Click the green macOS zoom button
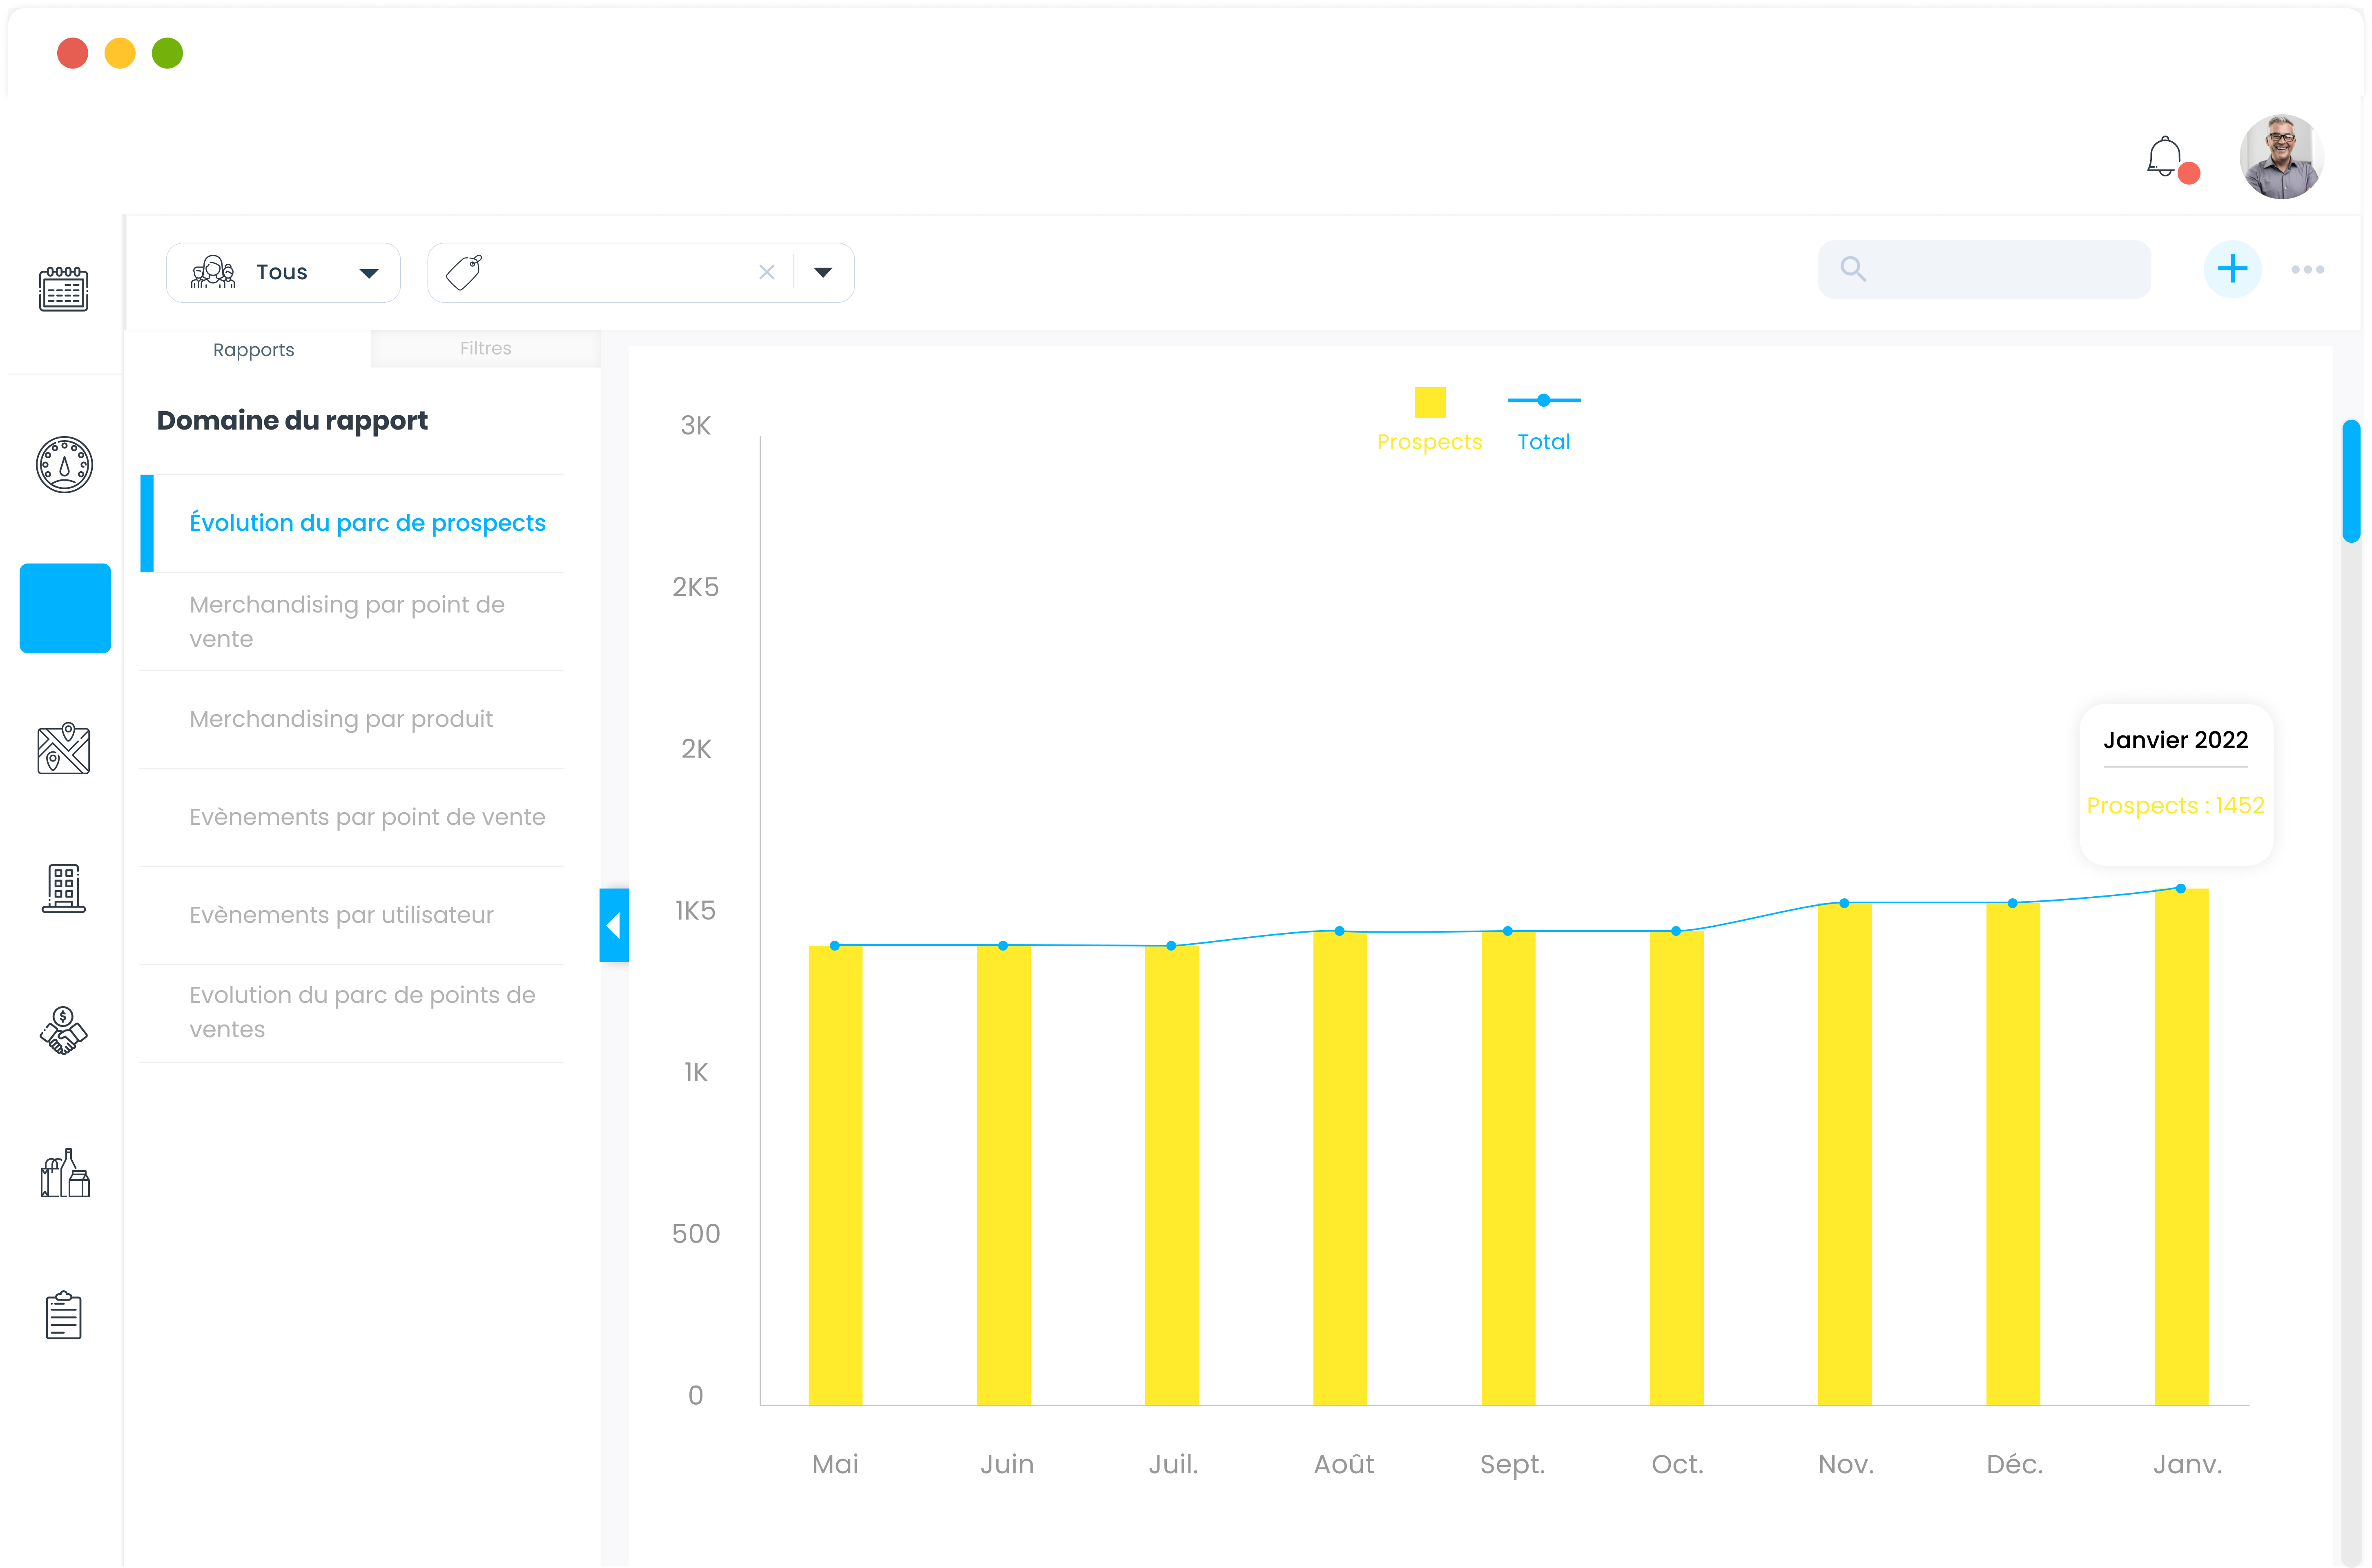 pyautogui.click(x=167, y=53)
